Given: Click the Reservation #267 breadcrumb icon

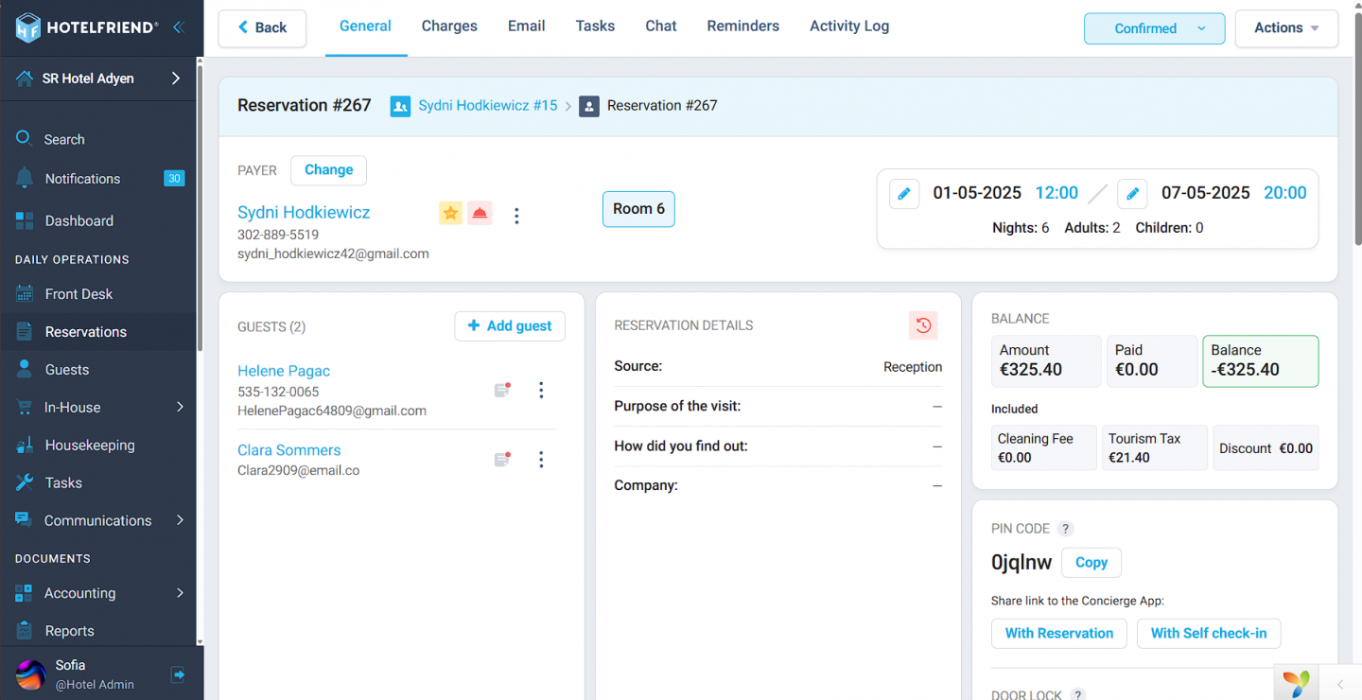Looking at the screenshot, I should point(589,106).
